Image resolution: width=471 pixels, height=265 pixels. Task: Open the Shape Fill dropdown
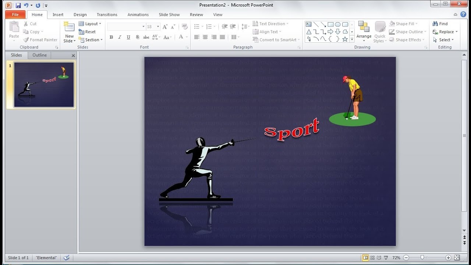(404, 24)
